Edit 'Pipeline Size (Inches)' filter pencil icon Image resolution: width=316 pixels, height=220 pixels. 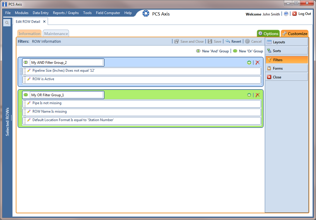click(29, 71)
